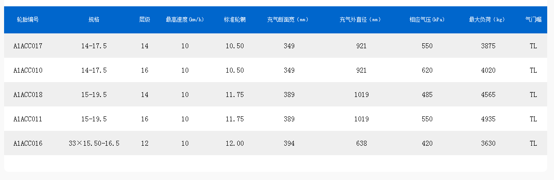This screenshot has height=180, width=554.
Task: Select tire code A1ACC017
Action: (x=28, y=46)
